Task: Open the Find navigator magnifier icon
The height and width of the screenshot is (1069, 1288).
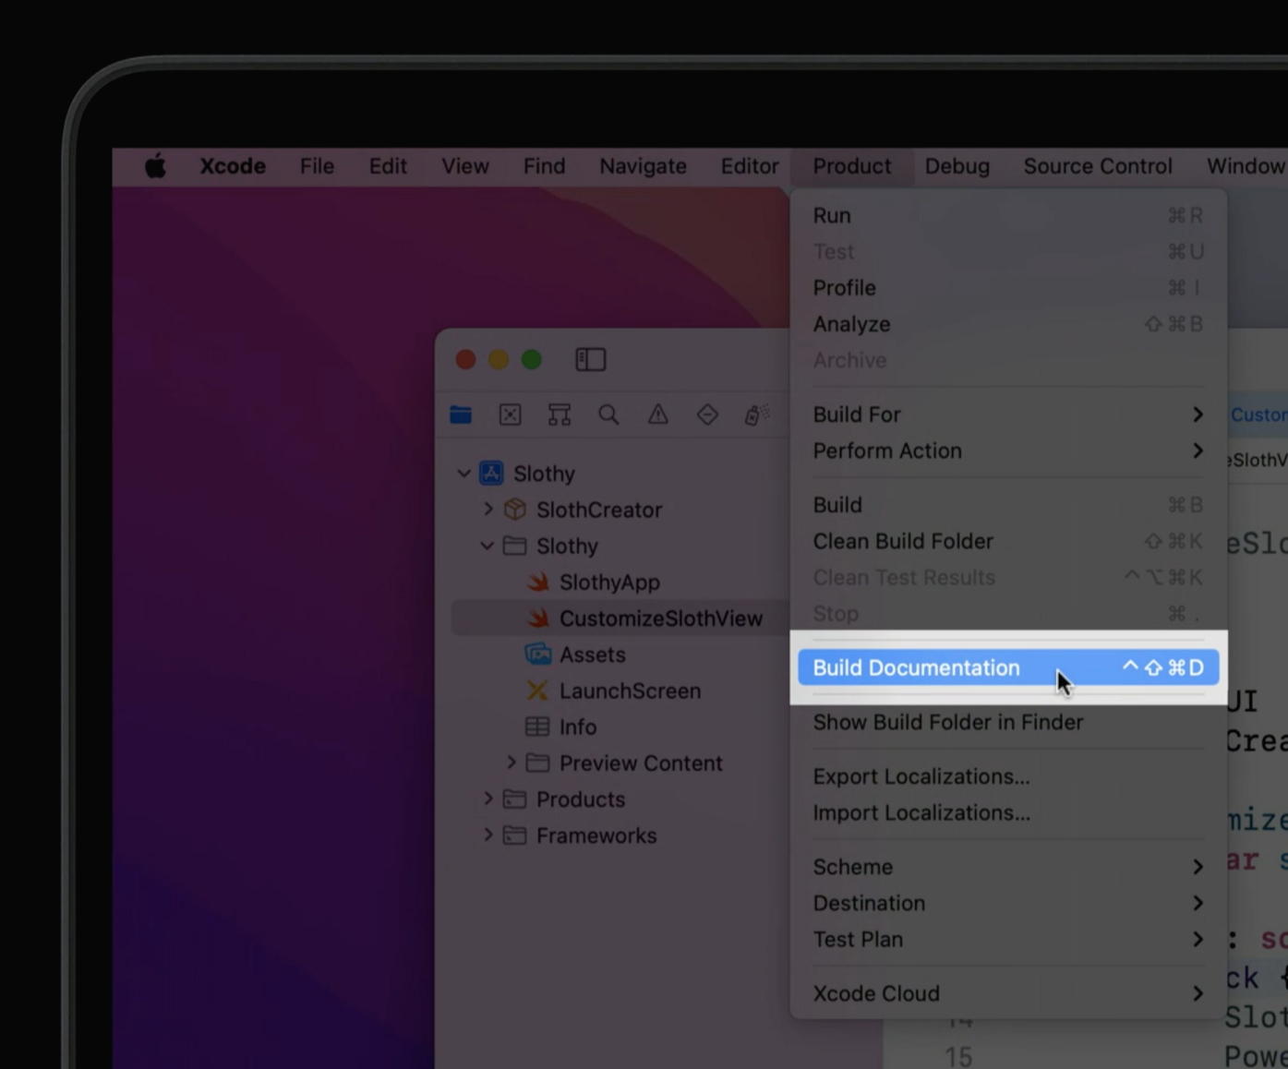Action: [608, 415]
